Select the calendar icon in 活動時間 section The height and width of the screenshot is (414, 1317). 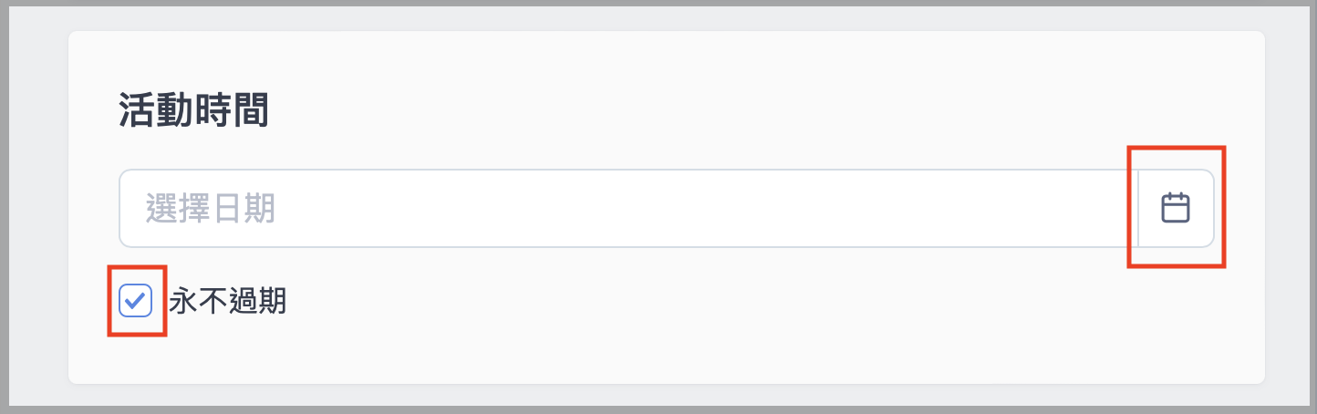click(x=1176, y=209)
